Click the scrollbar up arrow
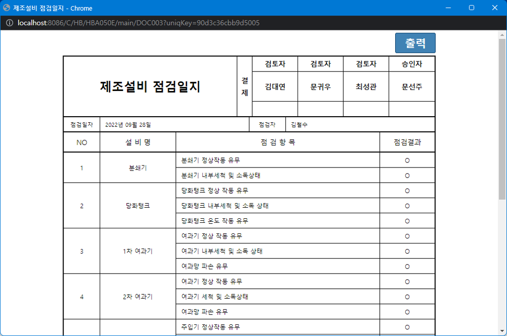 [x=502, y=35]
